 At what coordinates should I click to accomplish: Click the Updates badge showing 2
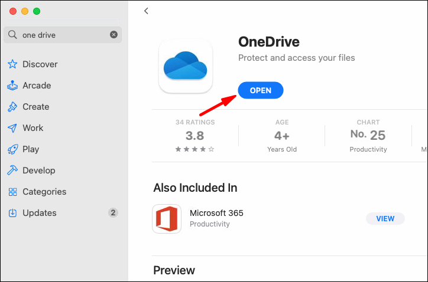click(x=113, y=212)
